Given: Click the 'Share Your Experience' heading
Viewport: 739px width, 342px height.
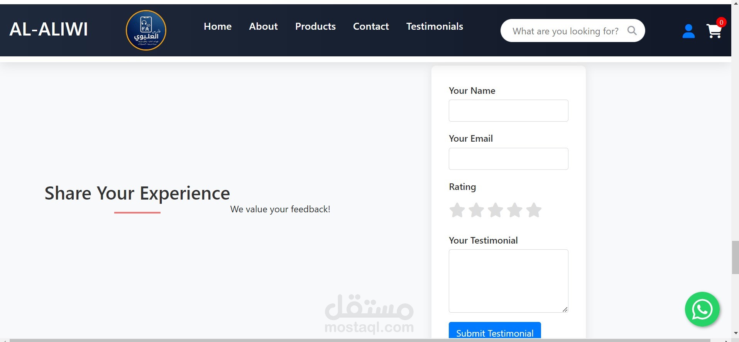Looking at the screenshot, I should [x=137, y=193].
